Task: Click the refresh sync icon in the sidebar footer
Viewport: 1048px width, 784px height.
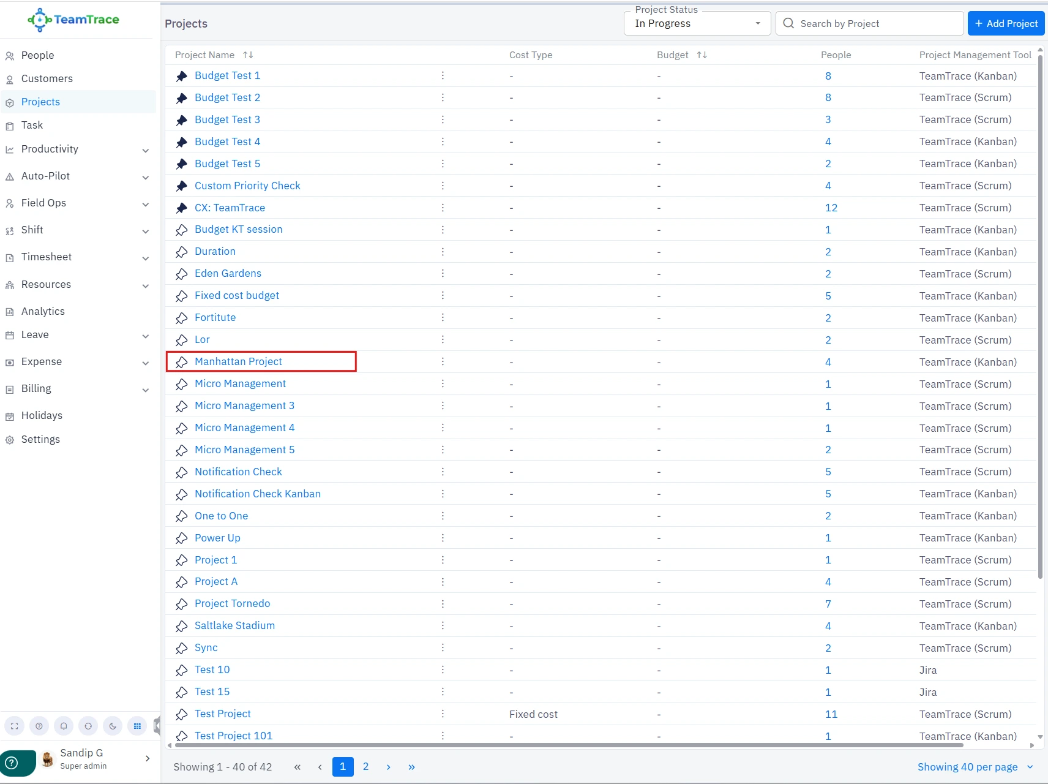Action: [88, 726]
